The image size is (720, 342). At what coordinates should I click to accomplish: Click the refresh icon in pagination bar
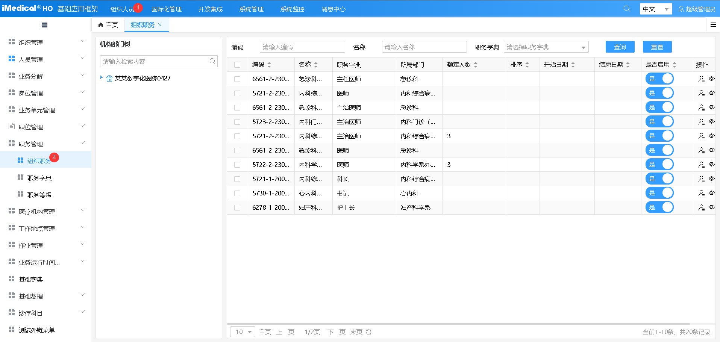pos(368,332)
